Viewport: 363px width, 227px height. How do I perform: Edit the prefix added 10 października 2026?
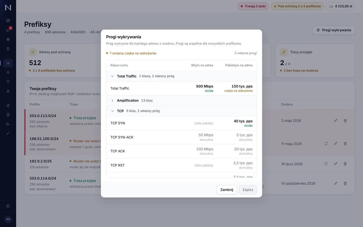pos(336,183)
